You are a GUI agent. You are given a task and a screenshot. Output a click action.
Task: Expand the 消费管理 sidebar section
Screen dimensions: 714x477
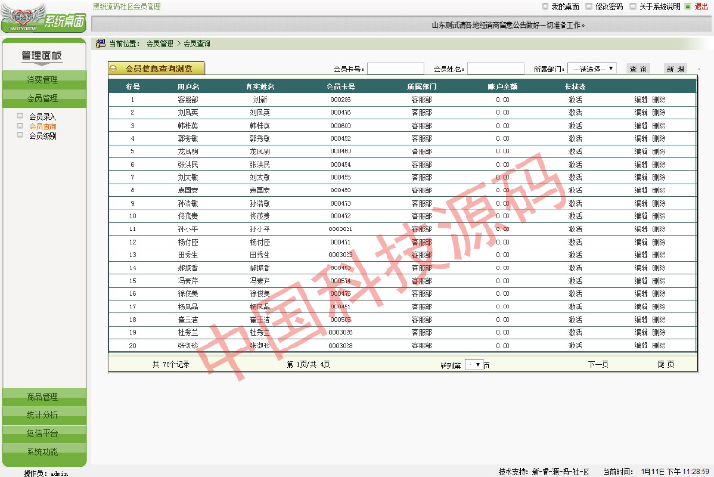click(x=44, y=80)
